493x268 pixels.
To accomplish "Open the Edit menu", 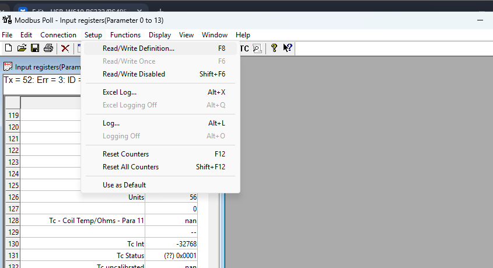I will pyautogui.click(x=26, y=35).
